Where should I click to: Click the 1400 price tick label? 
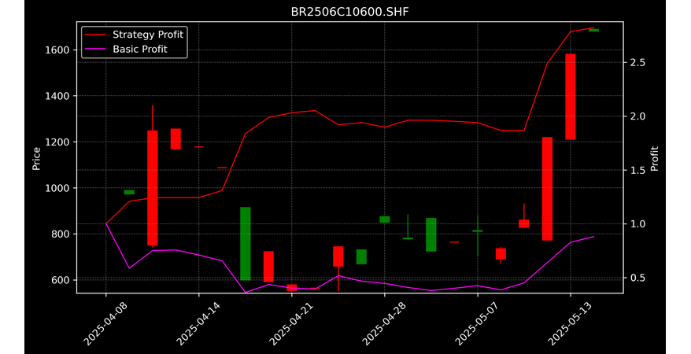57,96
